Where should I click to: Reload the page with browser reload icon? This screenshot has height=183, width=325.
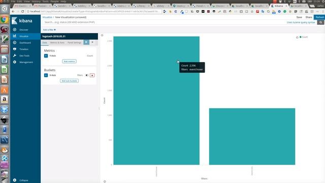coord(22,11)
